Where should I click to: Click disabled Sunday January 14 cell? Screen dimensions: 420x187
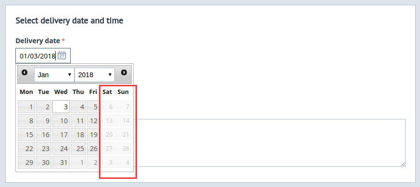point(123,121)
